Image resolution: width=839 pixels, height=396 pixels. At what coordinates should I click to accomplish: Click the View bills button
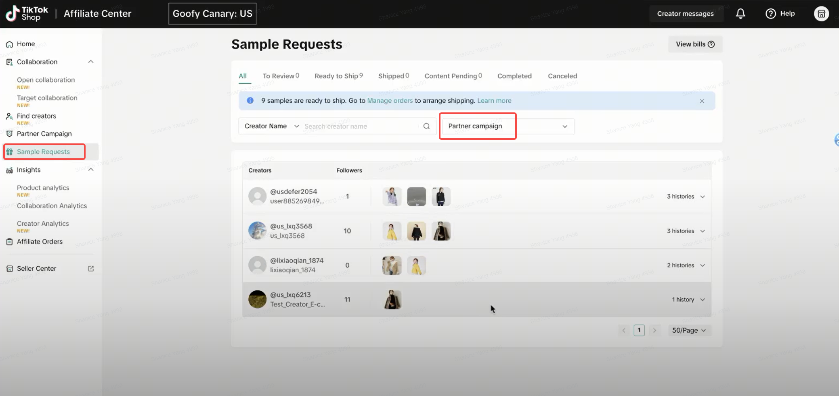point(695,44)
